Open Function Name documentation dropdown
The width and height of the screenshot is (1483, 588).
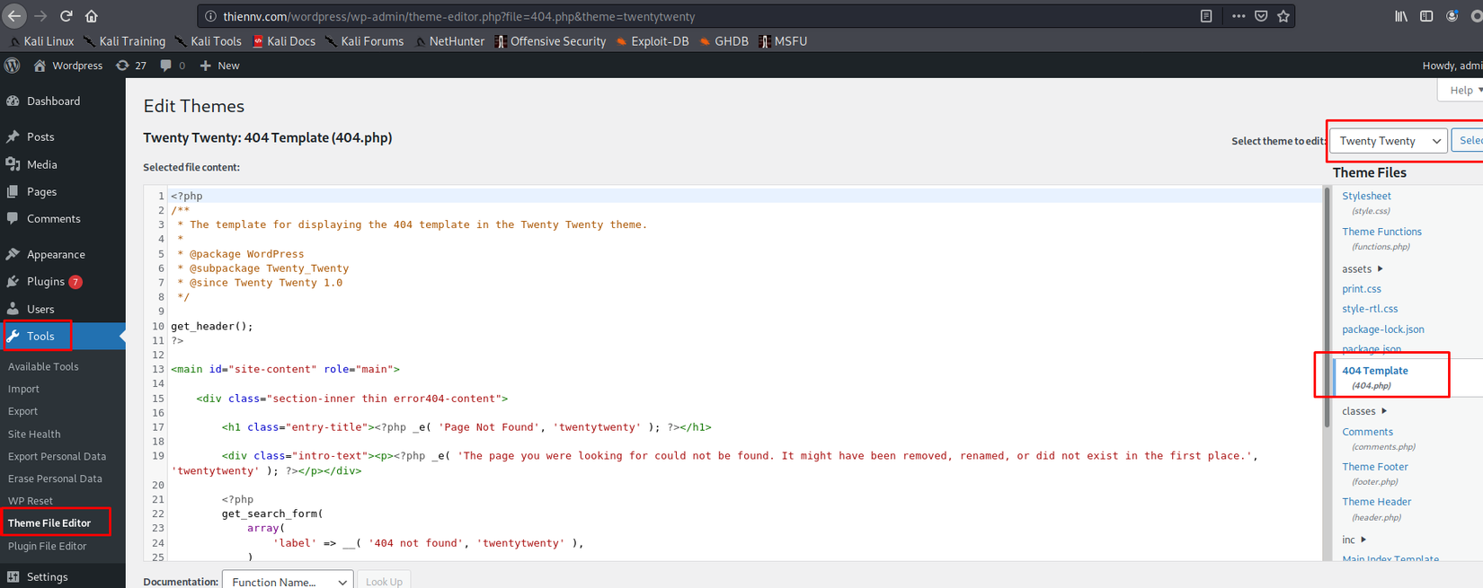(288, 581)
